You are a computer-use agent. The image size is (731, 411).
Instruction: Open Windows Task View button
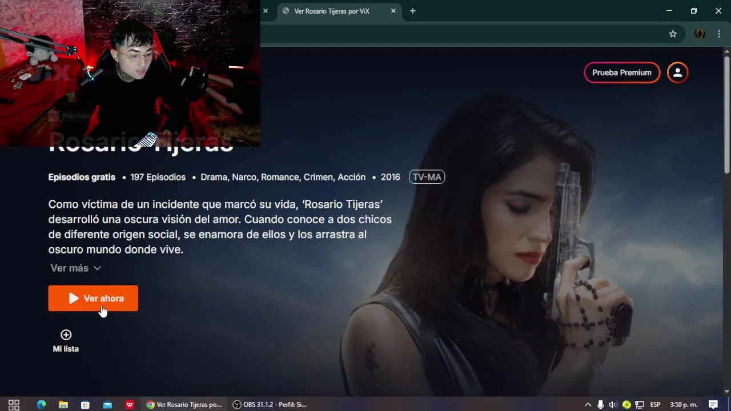[14, 405]
